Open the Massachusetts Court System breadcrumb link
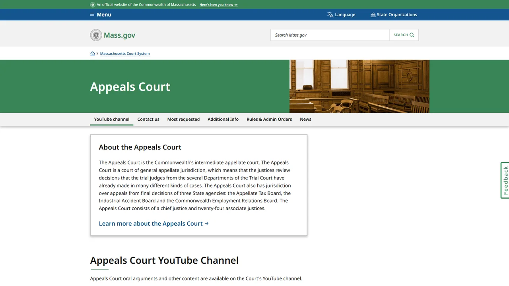 [x=125, y=54]
